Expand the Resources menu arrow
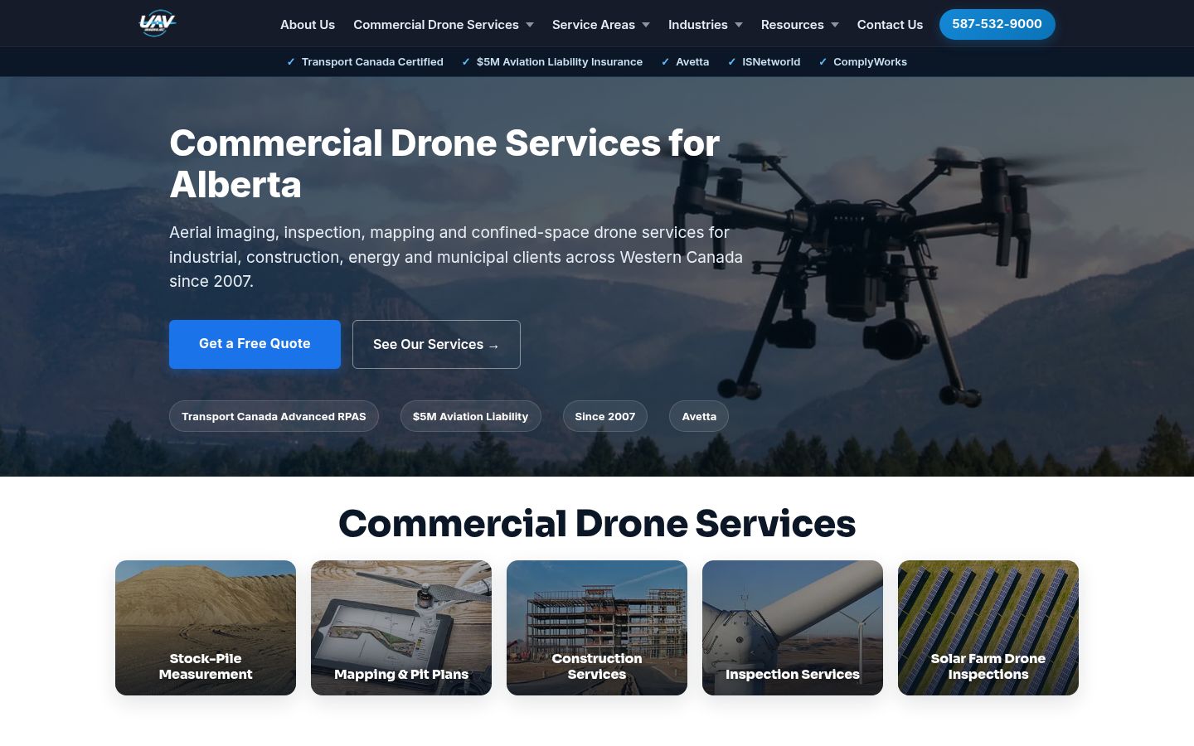1194x746 pixels. pos(835,25)
